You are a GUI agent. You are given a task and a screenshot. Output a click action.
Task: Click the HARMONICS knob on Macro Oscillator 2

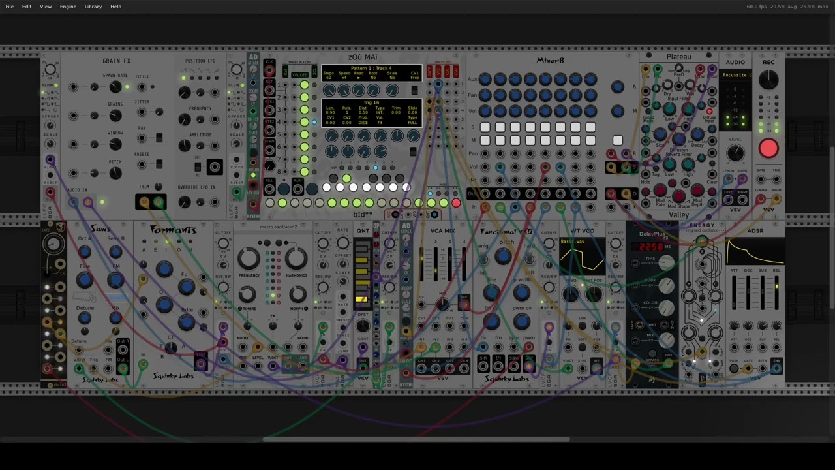tap(296, 259)
